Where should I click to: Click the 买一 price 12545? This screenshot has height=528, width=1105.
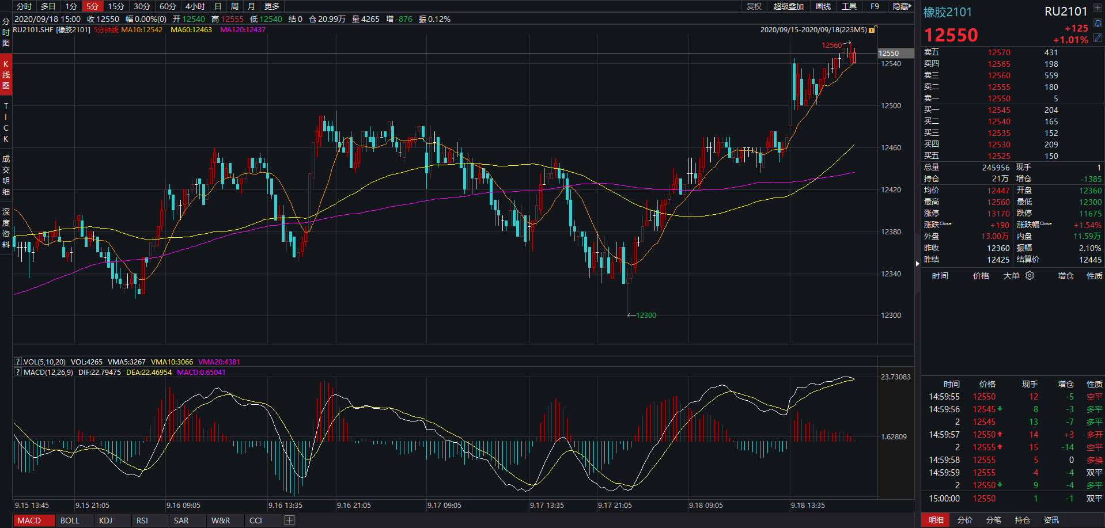point(999,110)
